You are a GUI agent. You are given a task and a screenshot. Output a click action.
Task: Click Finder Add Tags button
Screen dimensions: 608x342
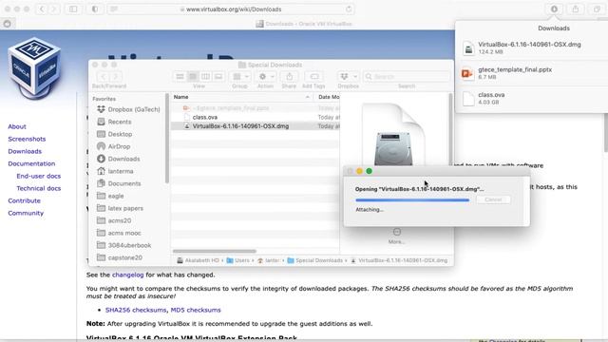click(x=314, y=76)
